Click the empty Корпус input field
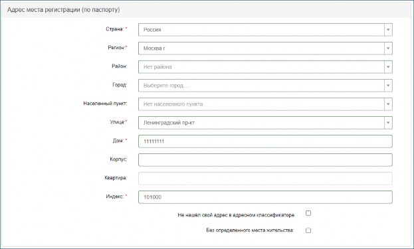The image size is (414, 249). click(x=265, y=160)
